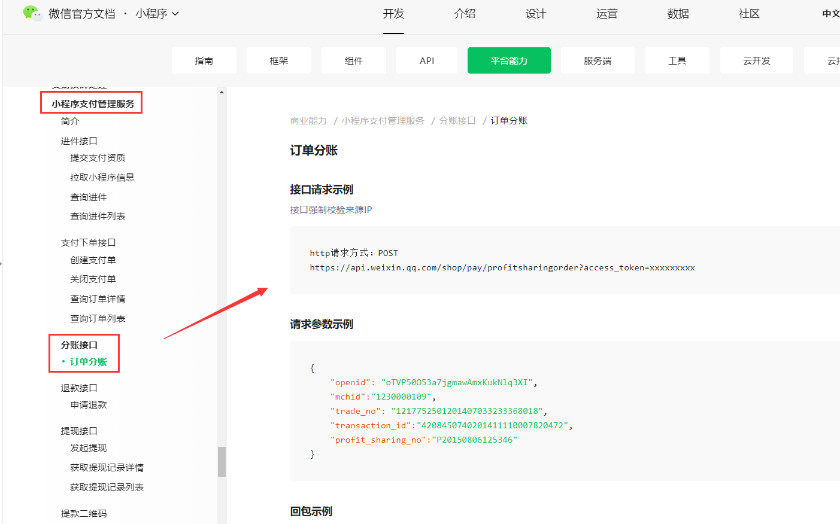The width and height of the screenshot is (840, 524).
Task: Click the "openid" line in JSON example
Action: point(433,382)
